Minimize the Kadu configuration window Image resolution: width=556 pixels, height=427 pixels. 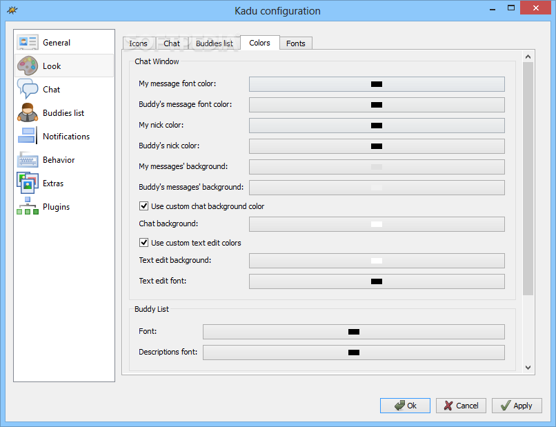coord(492,8)
